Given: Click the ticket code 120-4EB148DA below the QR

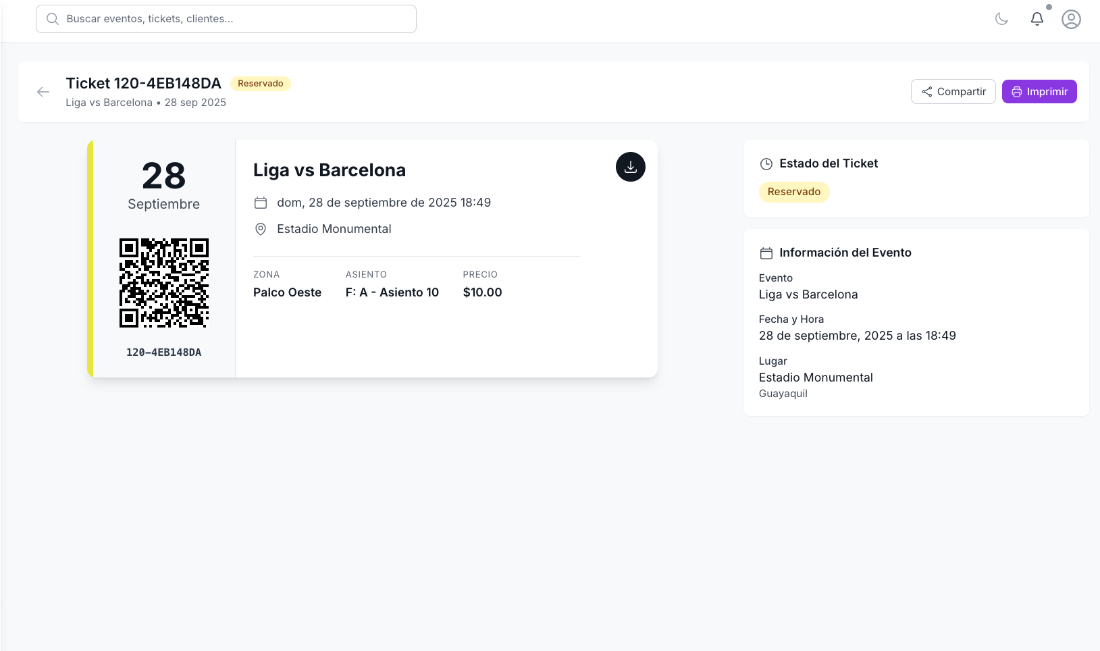Looking at the screenshot, I should (163, 352).
